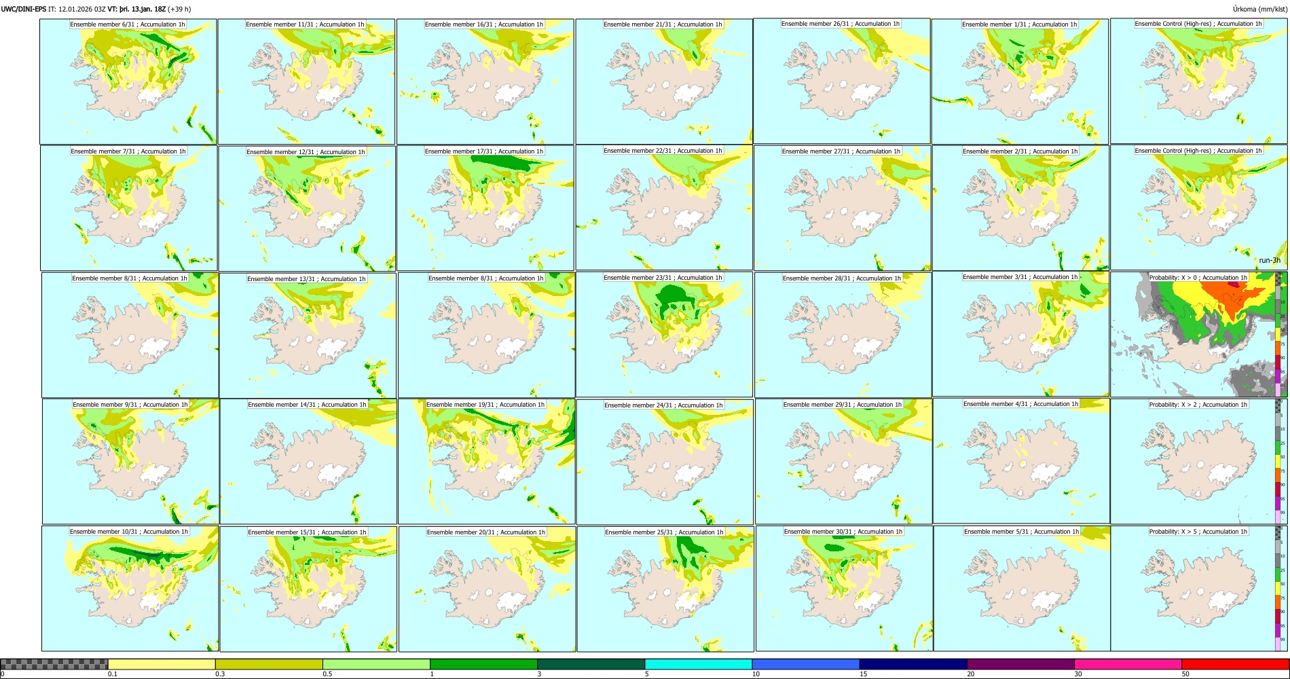Viewport: 1290px width, 679px height.
Task: Open the Ensemble member 12/31 map panel
Action: [307, 208]
